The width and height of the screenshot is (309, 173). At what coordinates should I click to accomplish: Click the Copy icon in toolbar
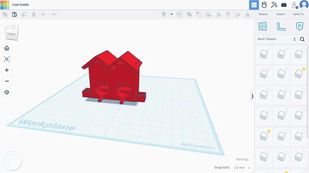[x=5, y=14]
